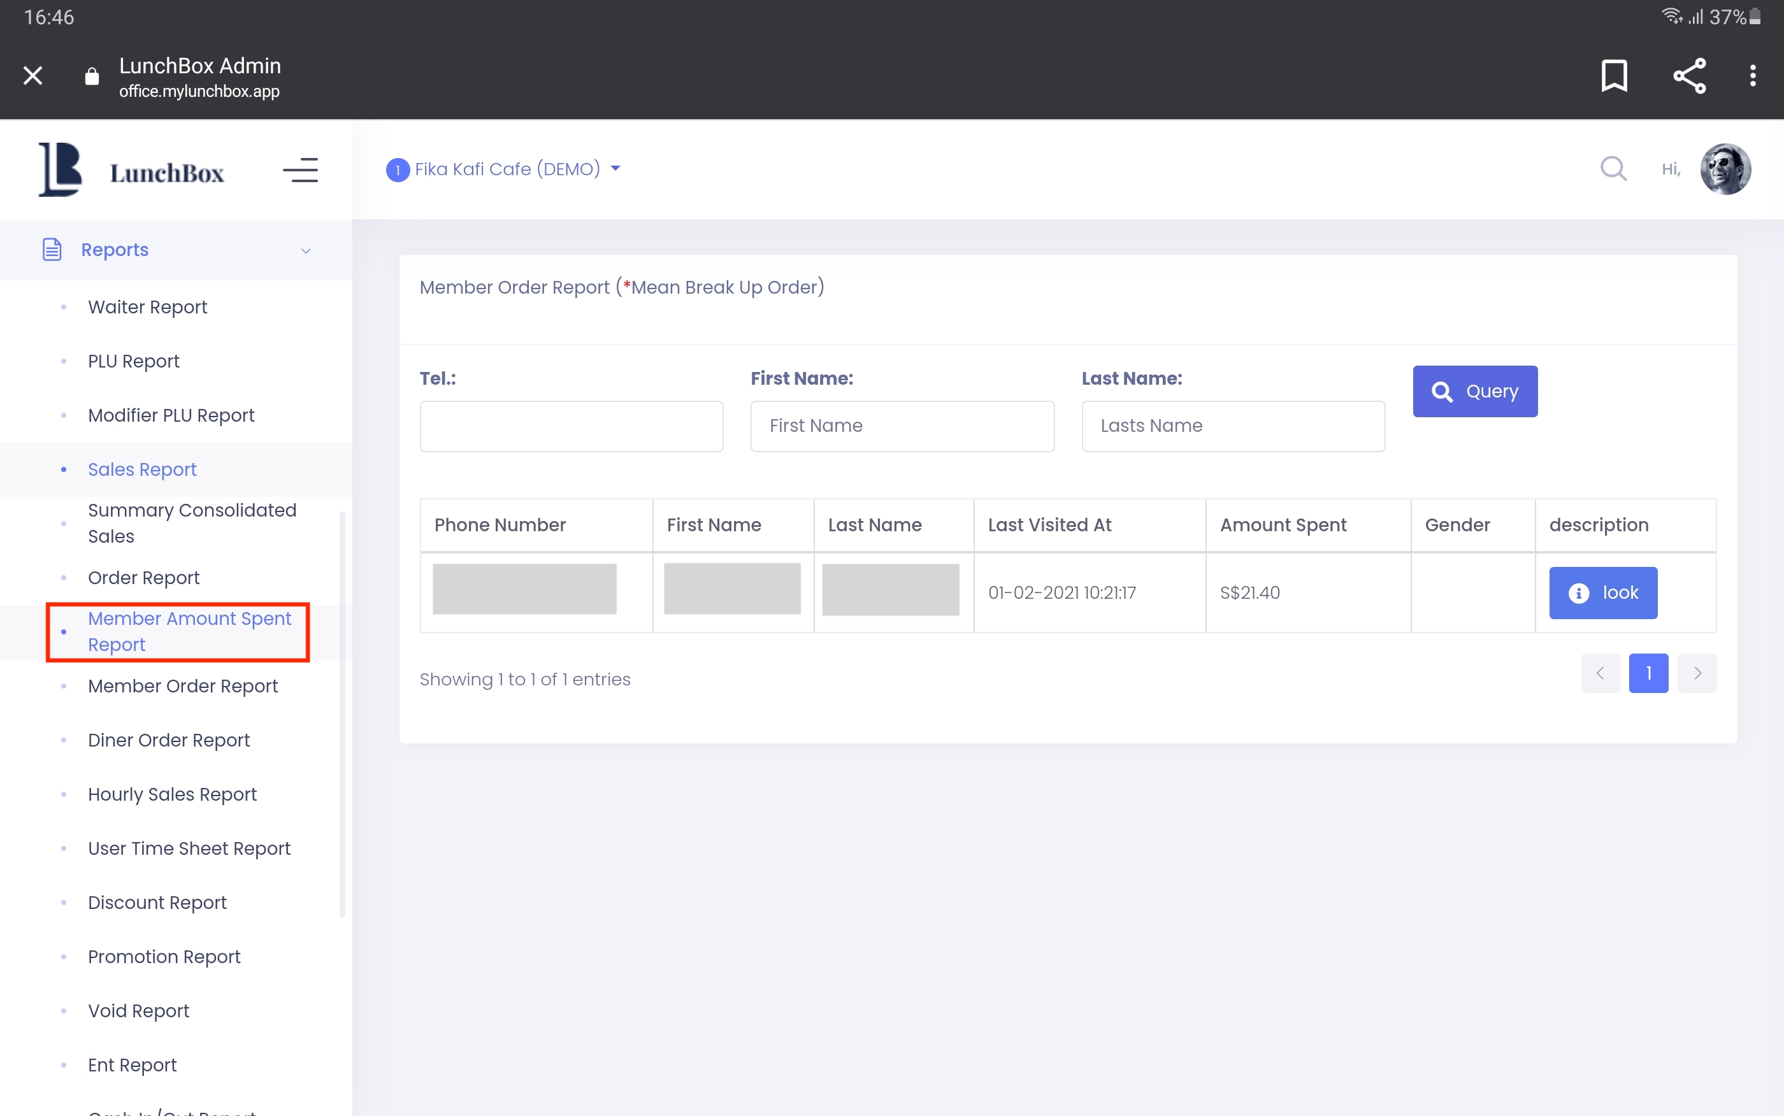Open Member Order Report
1784x1116 pixels.
182,685
